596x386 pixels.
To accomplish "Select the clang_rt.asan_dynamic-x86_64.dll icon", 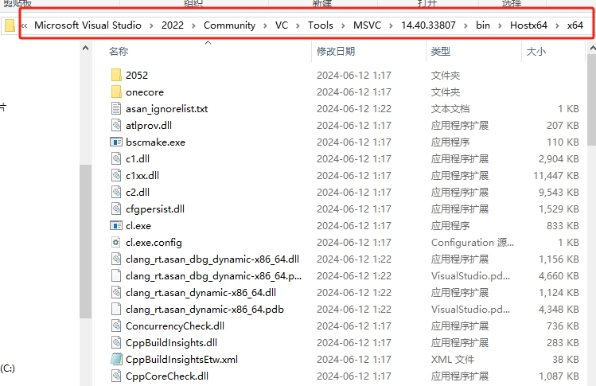I will [x=116, y=292].
